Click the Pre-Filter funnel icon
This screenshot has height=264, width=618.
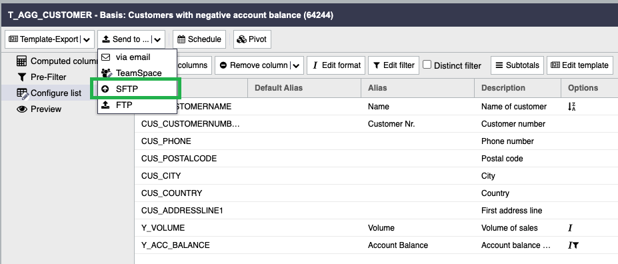coord(21,77)
